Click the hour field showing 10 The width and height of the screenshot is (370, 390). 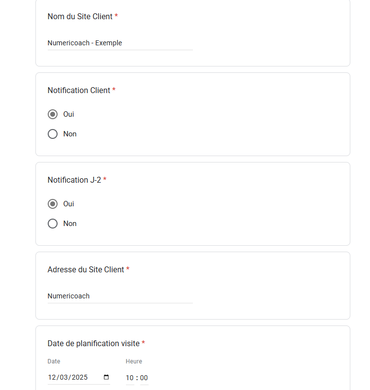tap(130, 378)
